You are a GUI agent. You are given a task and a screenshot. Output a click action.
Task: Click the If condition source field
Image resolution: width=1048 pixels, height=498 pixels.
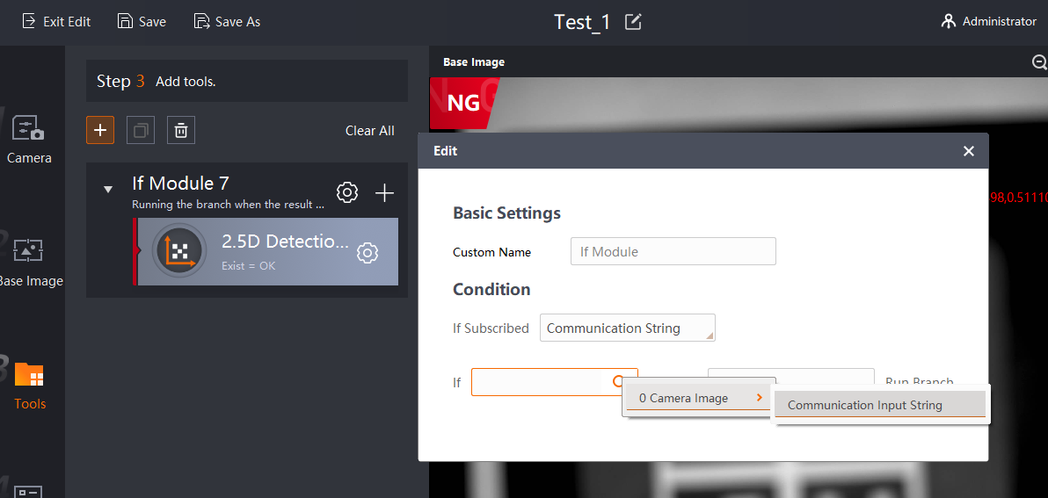click(x=555, y=382)
